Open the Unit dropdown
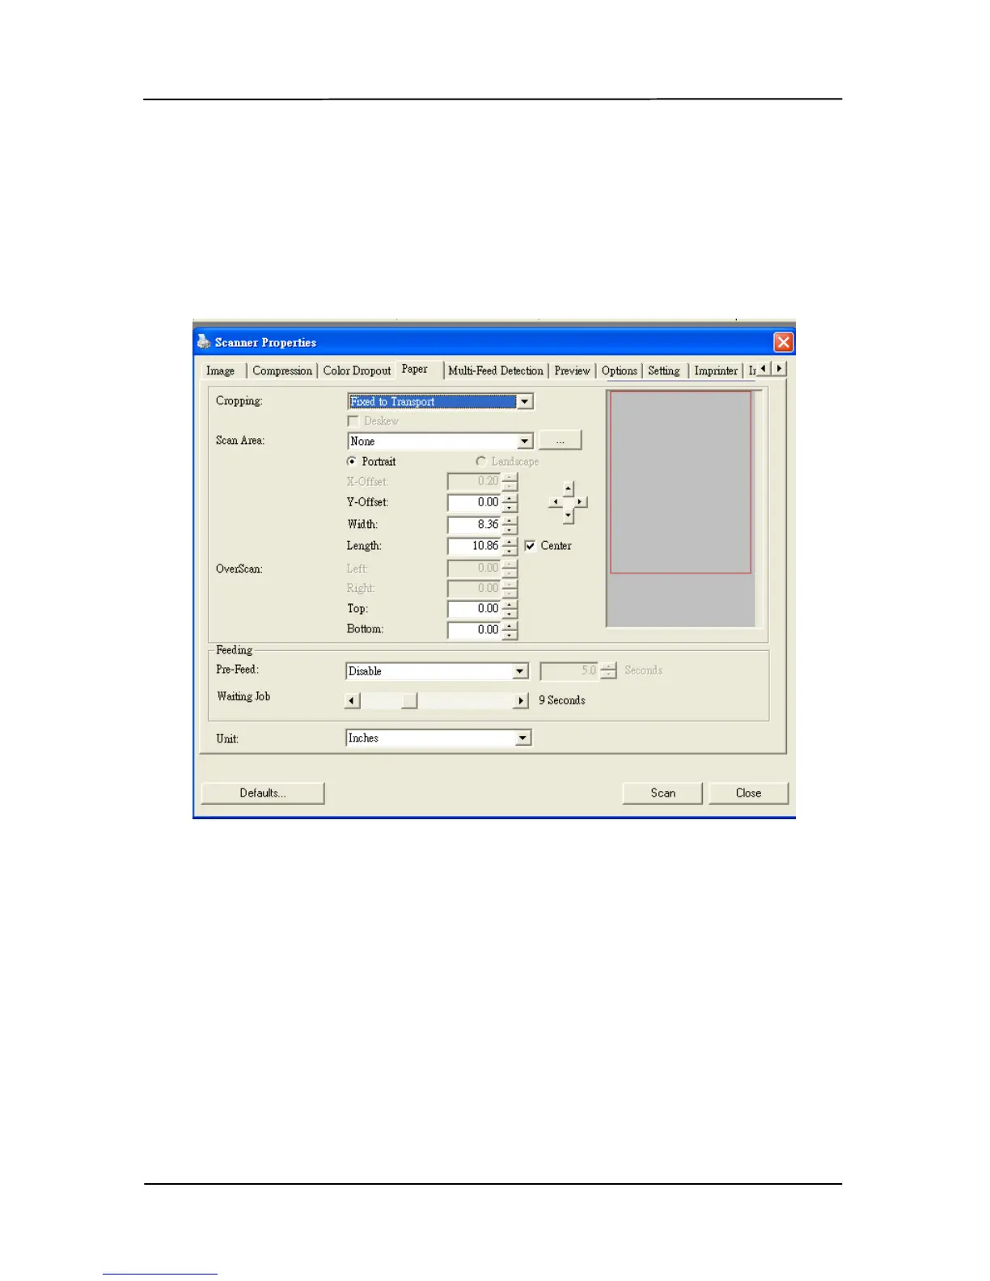Screen dimensions: 990x1281 coord(523,738)
